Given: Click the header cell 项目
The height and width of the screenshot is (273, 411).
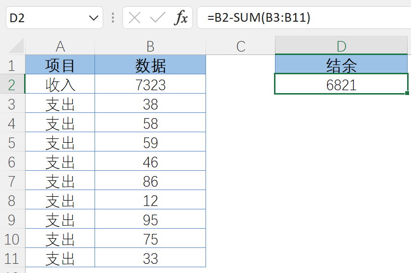Looking at the screenshot, I should tap(60, 65).
